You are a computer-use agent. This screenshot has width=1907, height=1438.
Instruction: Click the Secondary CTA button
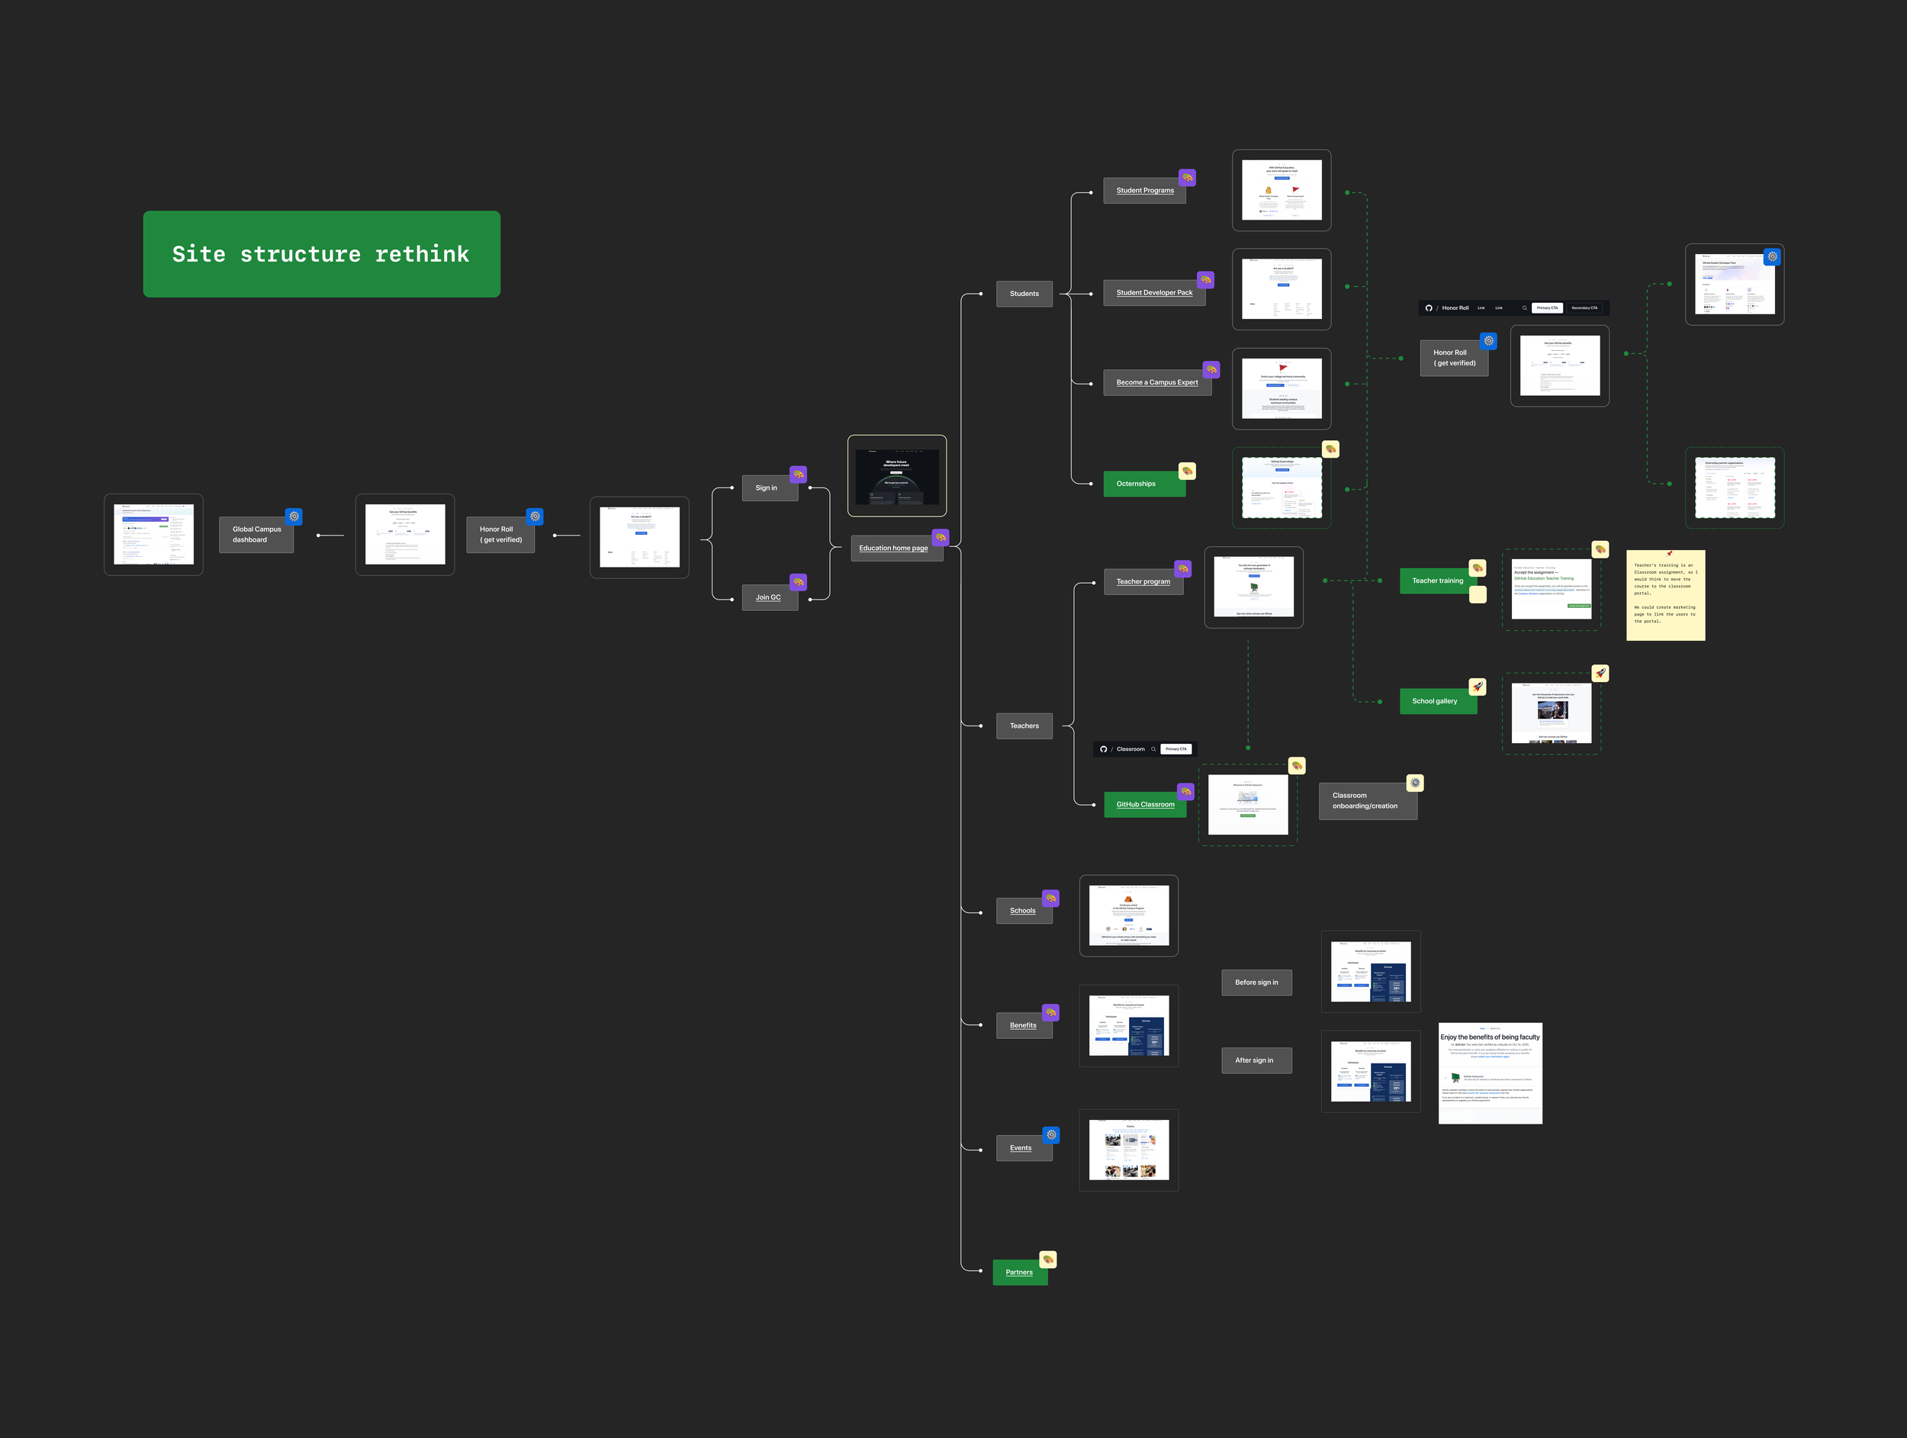click(1584, 307)
